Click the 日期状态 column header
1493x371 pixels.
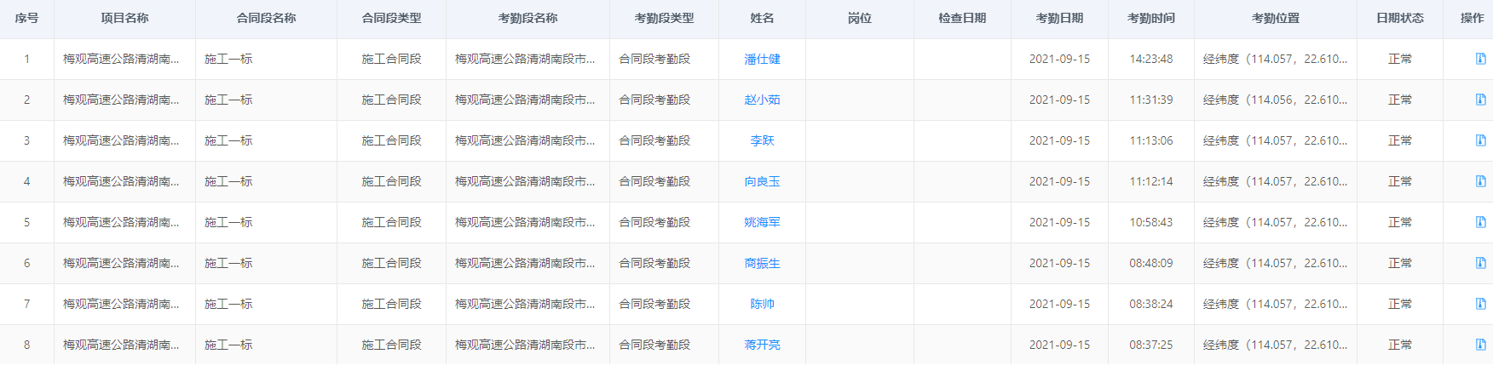tap(1399, 18)
